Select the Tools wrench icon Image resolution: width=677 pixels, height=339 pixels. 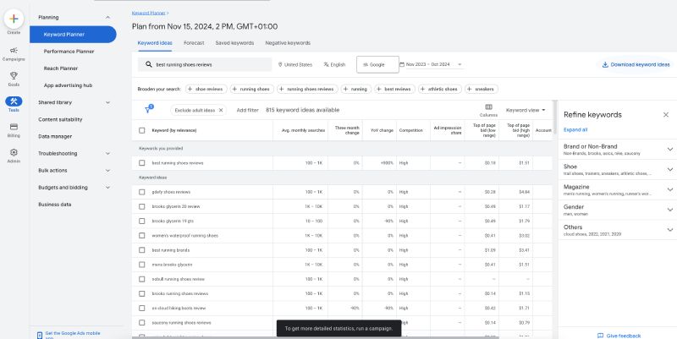[14, 101]
